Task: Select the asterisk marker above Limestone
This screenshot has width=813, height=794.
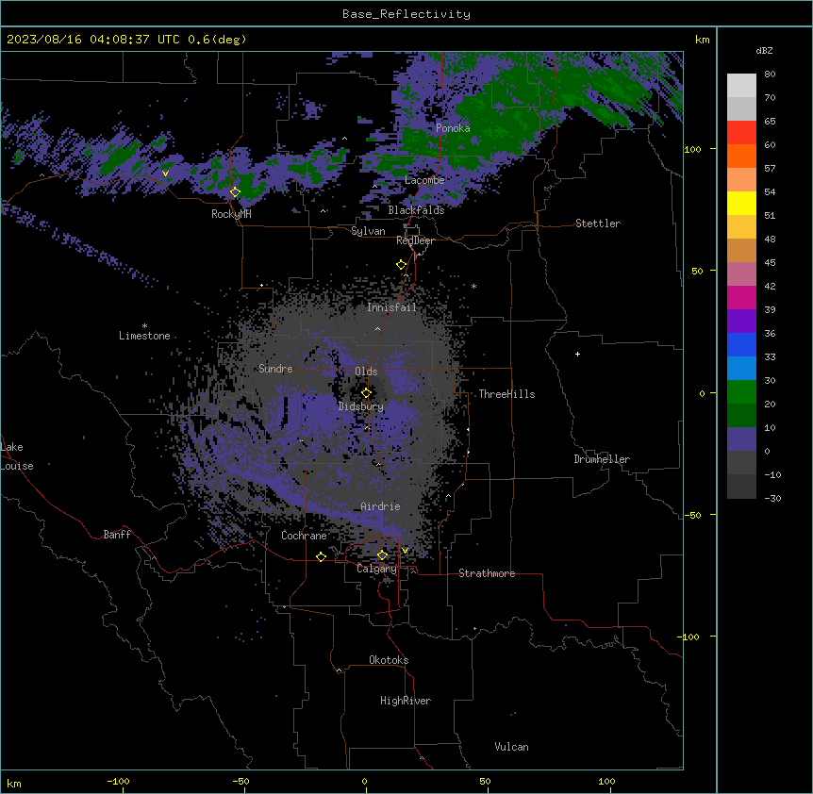Action: (x=144, y=326)
